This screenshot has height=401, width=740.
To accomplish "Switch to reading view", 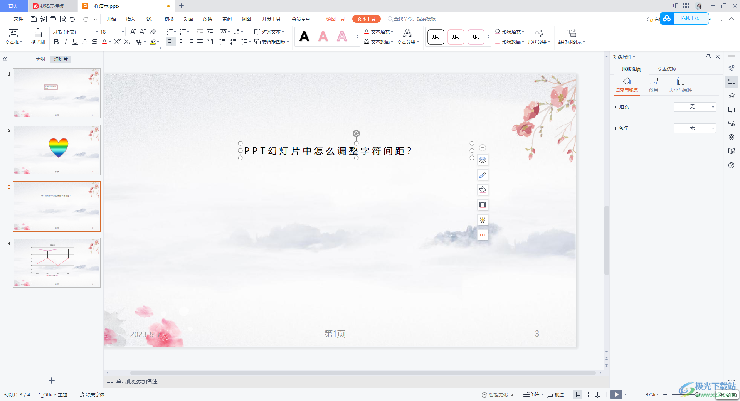I will pos(598,394).
